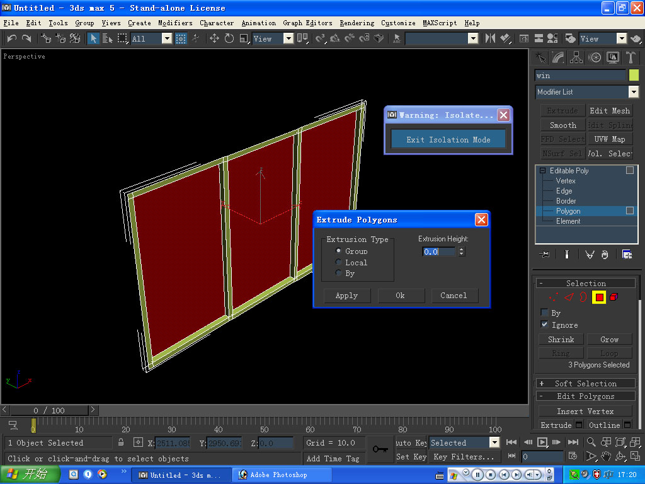Select the Rotate transform tool

click(229, 38)
